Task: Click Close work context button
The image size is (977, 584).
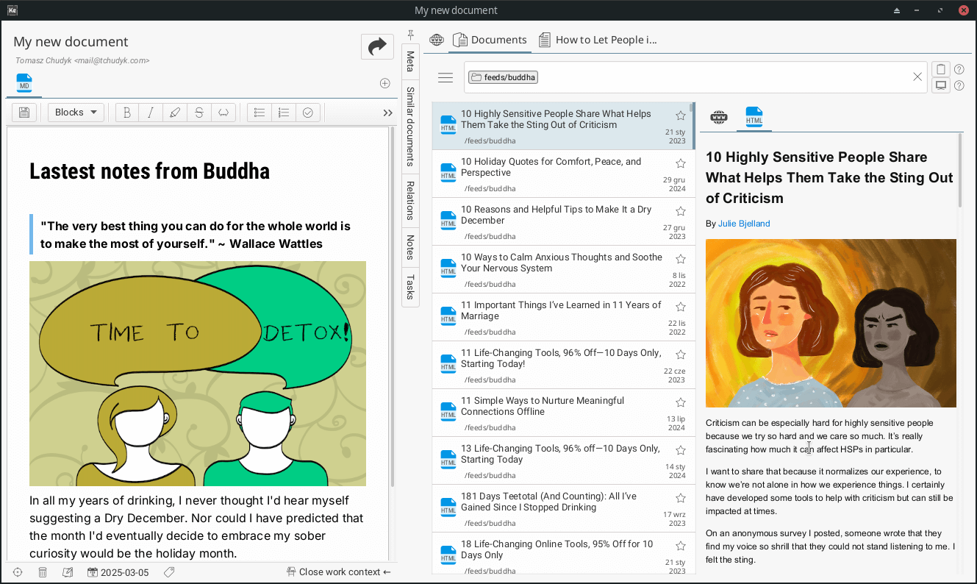Action: pyautogui.click(x=339, y=572)
